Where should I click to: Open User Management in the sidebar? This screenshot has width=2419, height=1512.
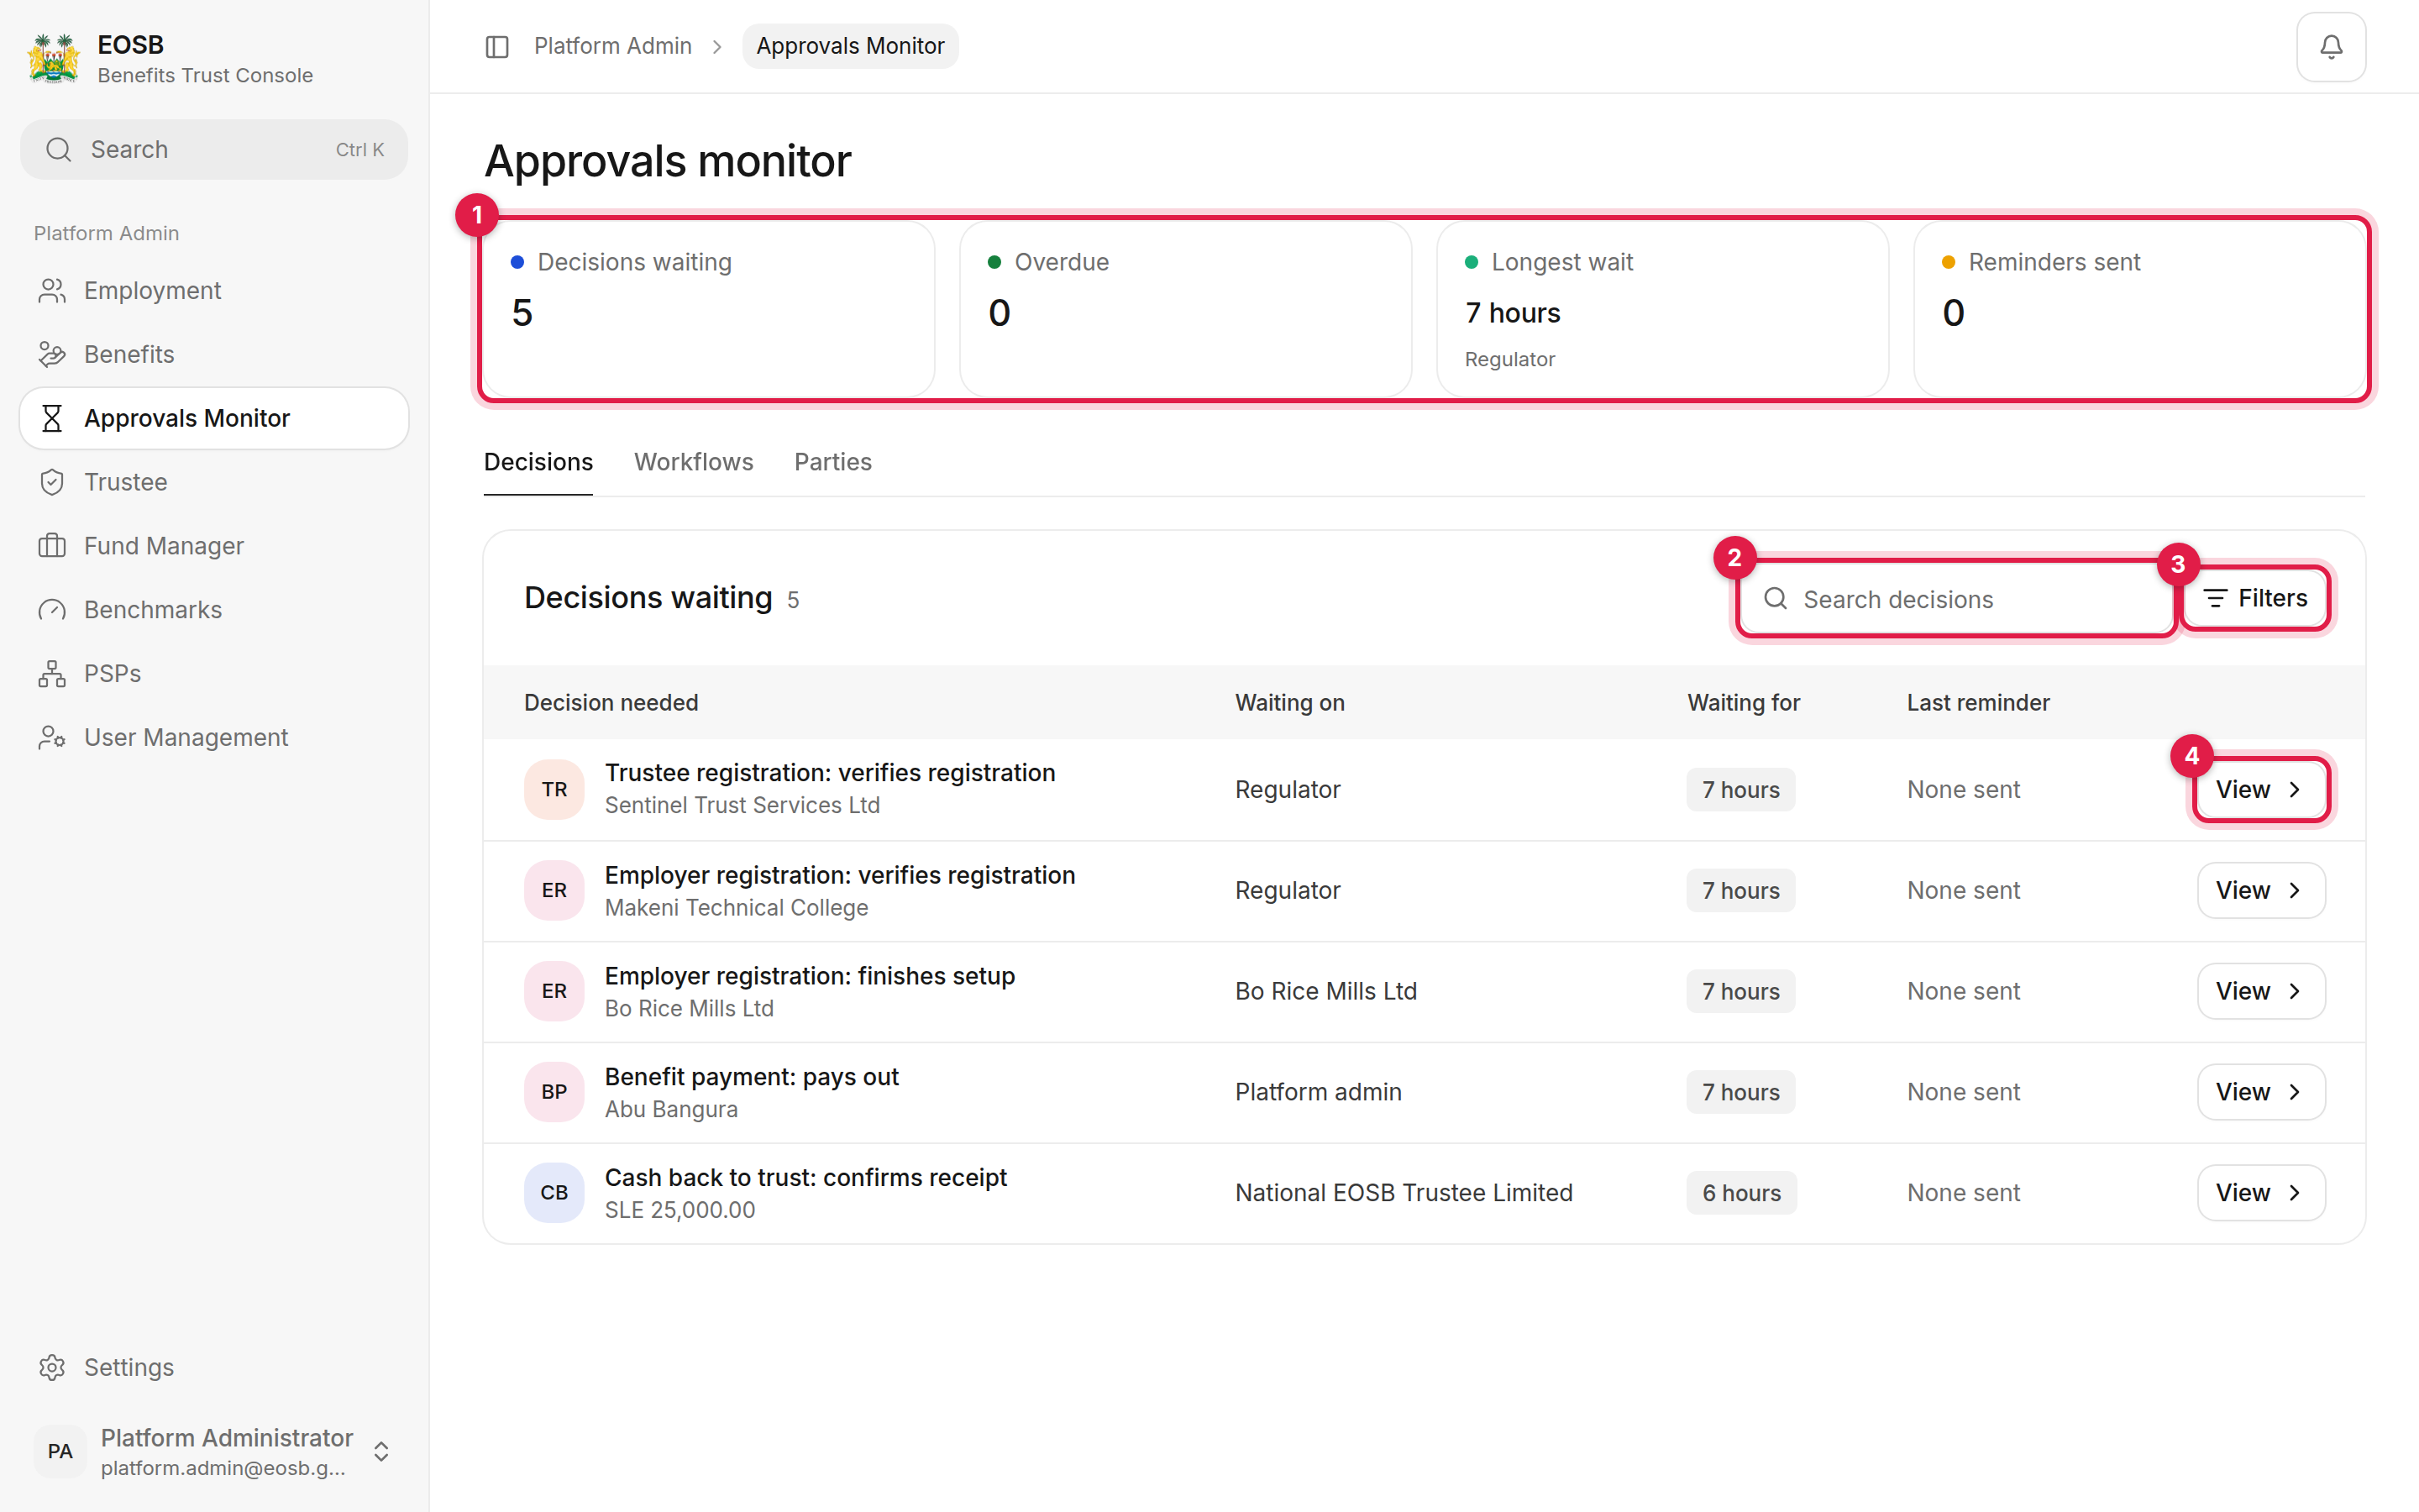coord(214,737)
